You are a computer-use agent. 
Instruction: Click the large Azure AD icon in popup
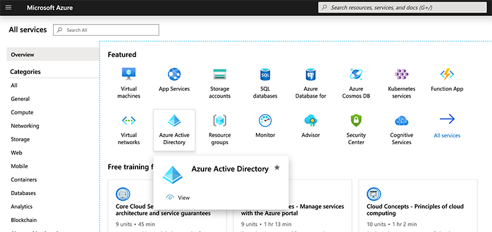[x=173, y=174]
